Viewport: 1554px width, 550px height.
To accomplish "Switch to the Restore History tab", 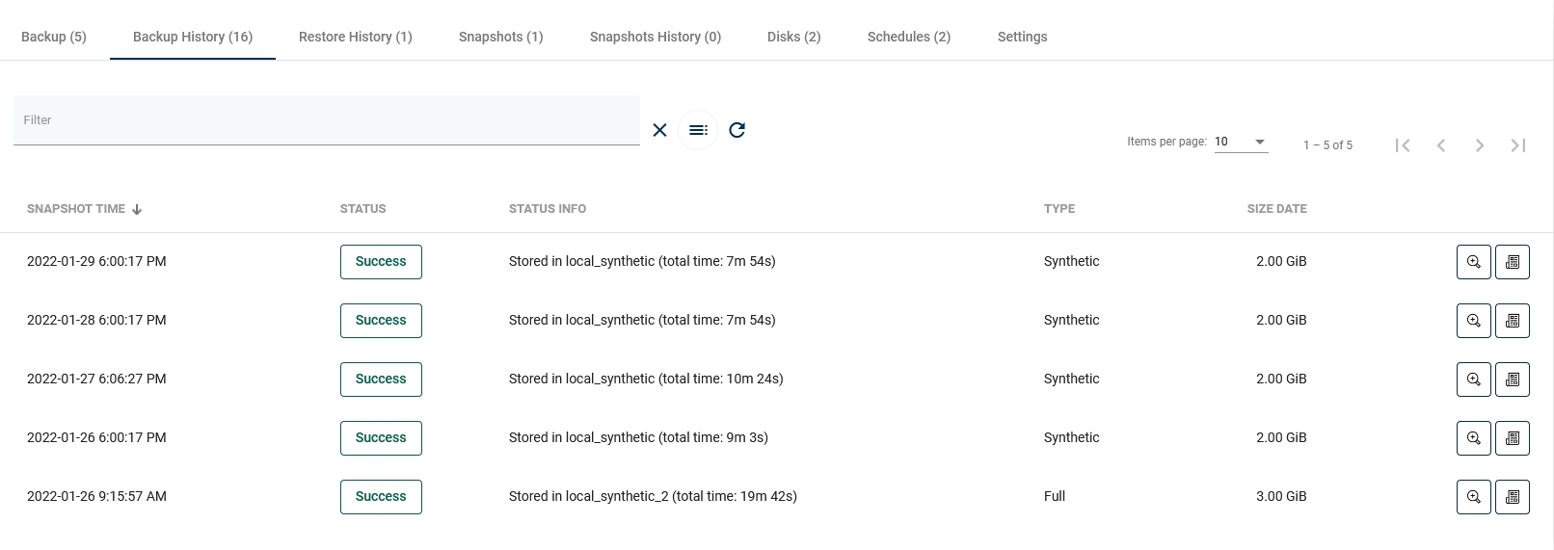I will (355, 37).
